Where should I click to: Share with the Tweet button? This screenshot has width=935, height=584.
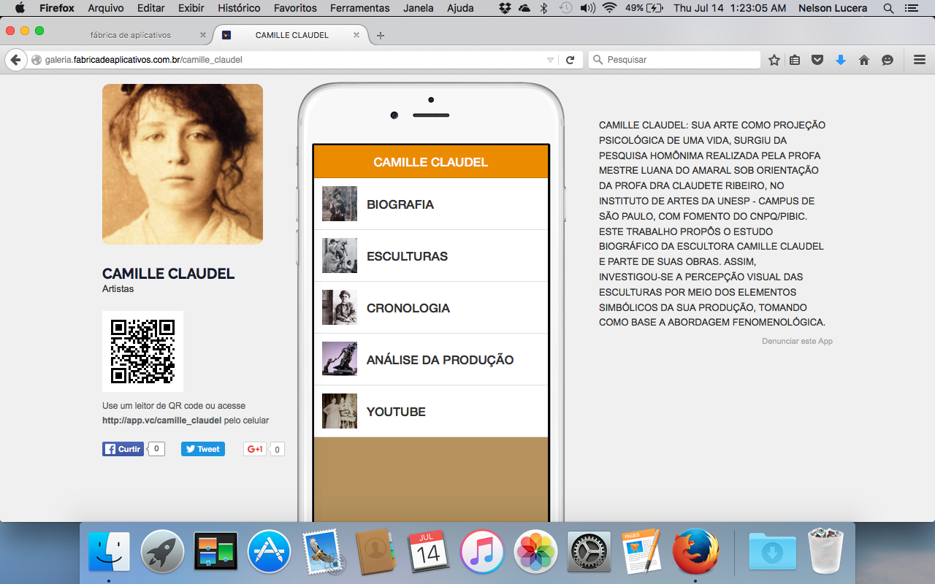[x=203, y=449]
